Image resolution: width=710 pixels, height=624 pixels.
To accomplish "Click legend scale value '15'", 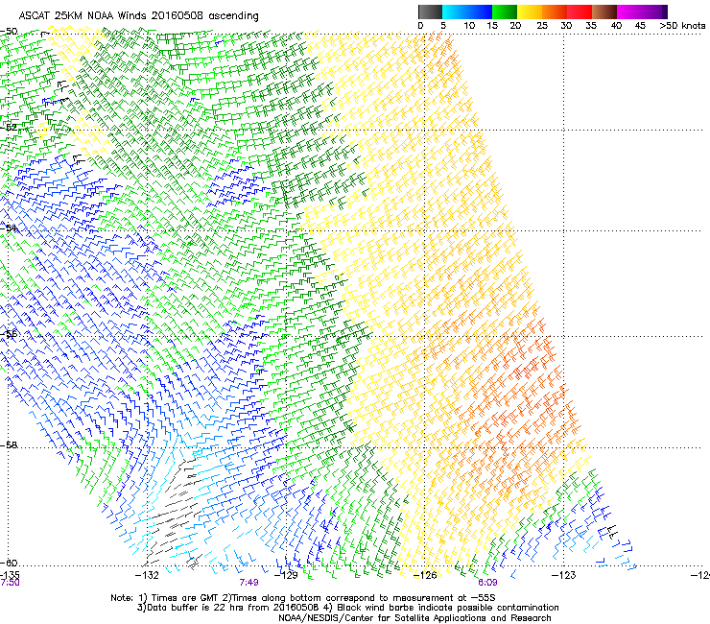I will [492, 26].
